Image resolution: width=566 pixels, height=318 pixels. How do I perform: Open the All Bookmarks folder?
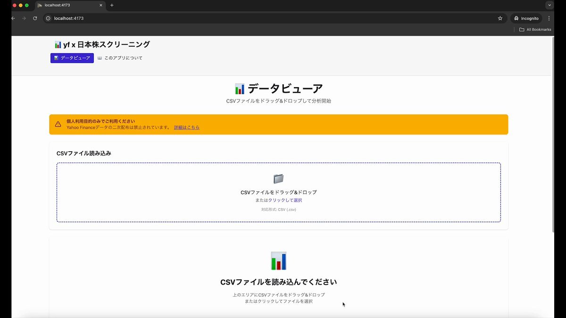coord(535,29)
